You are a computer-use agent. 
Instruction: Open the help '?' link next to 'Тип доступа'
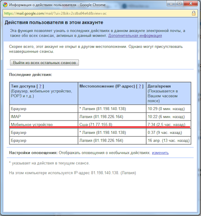click(40, 86)
